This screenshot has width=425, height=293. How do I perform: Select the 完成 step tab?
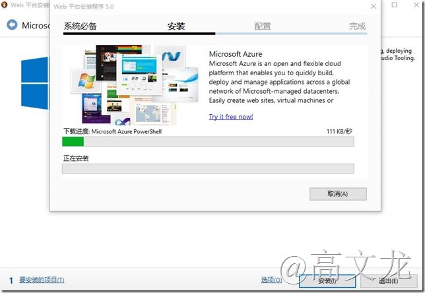pos(357,26)
